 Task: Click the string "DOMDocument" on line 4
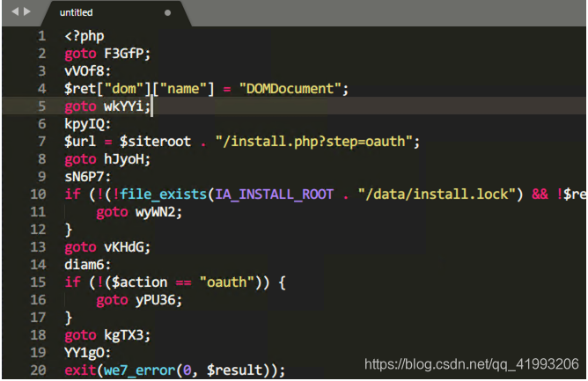point(290,89)
